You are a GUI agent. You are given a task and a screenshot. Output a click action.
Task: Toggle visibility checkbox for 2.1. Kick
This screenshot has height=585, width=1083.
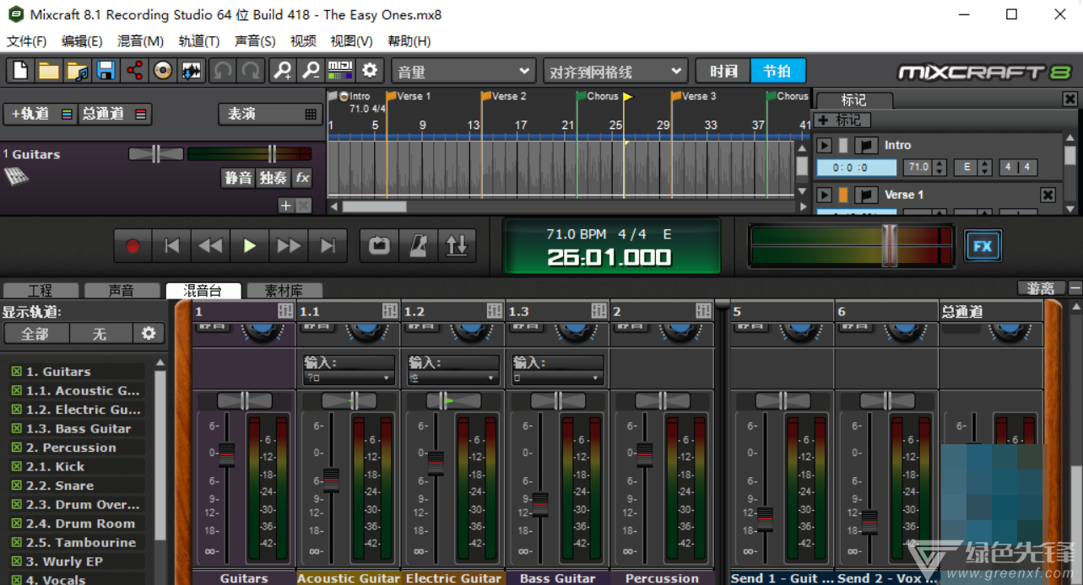(16, 467)
